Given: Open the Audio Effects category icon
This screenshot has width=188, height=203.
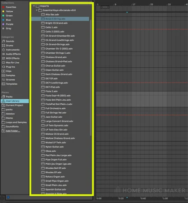Looking at the screenshot, I should [x=3, y=54].
